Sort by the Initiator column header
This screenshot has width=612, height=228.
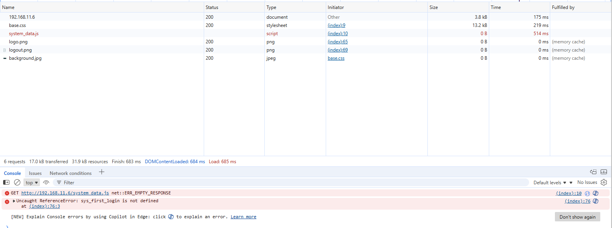377,7
